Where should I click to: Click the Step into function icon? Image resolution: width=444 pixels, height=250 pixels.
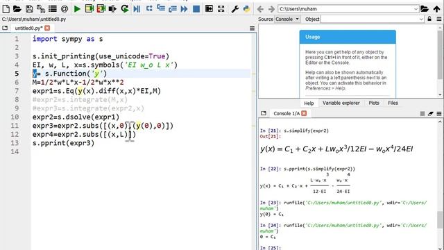click(x=161, y=9)
